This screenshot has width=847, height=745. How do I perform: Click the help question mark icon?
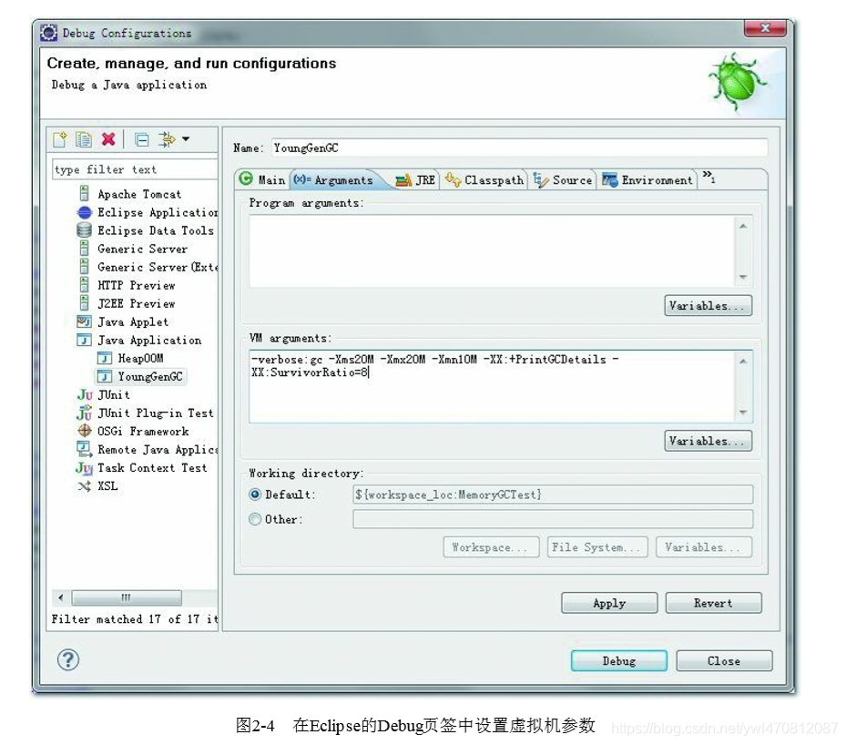click(x=68, y=659)
